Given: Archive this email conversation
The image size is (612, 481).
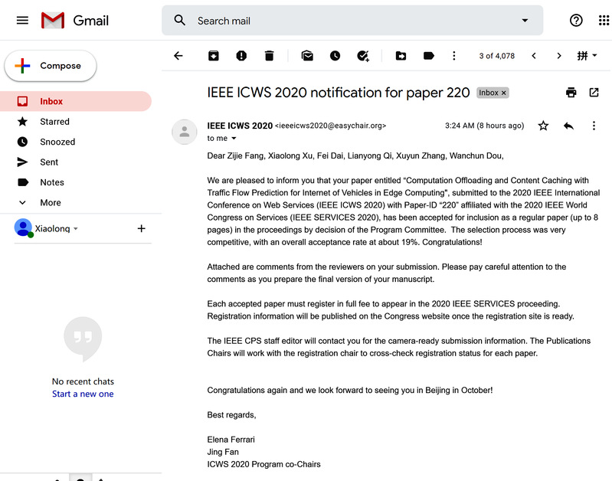Looking at the screenshot, I should [213, 56].
